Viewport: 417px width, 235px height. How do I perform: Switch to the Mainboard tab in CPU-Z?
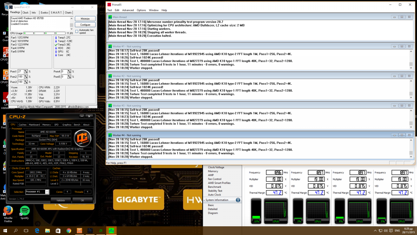coord(34,125)
